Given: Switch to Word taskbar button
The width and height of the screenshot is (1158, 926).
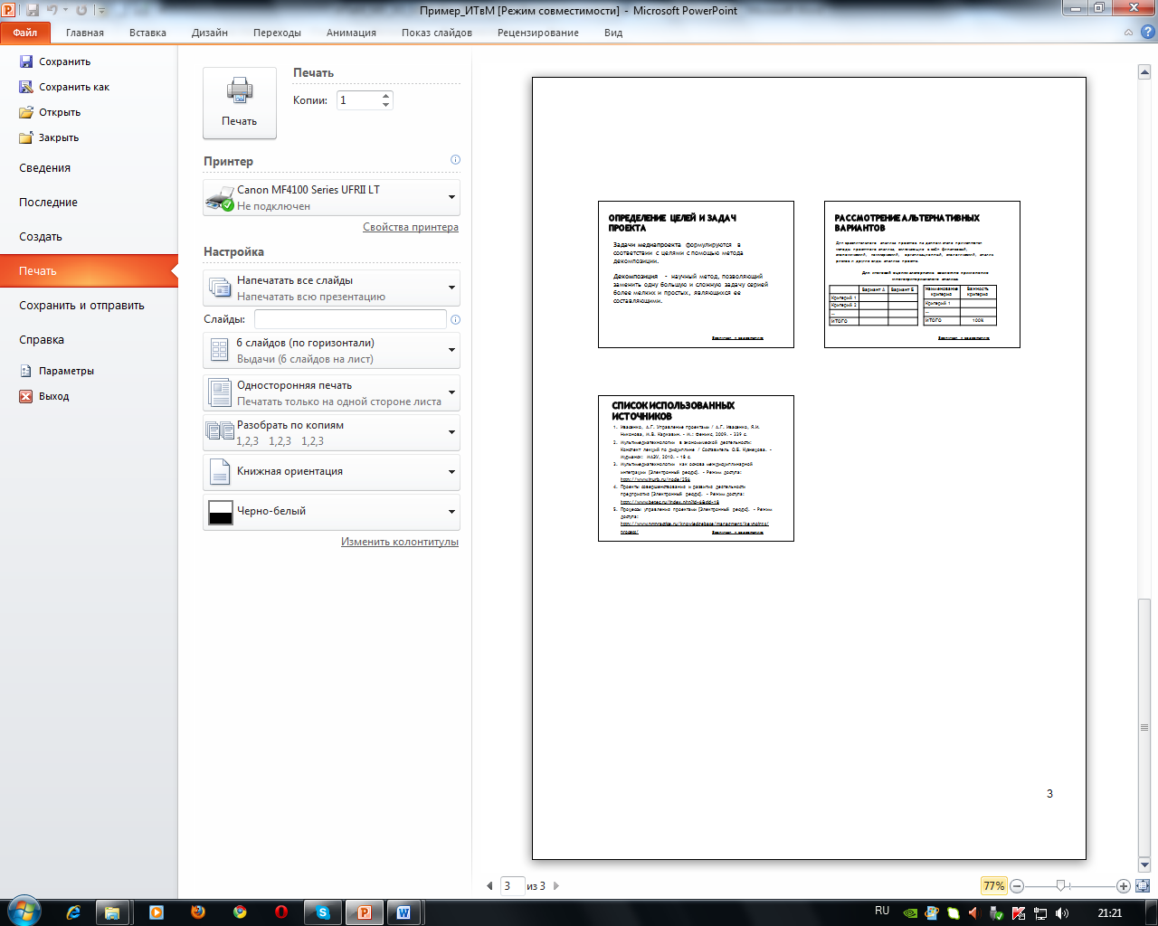Looking at the screenshot, I should coord(404,912).
